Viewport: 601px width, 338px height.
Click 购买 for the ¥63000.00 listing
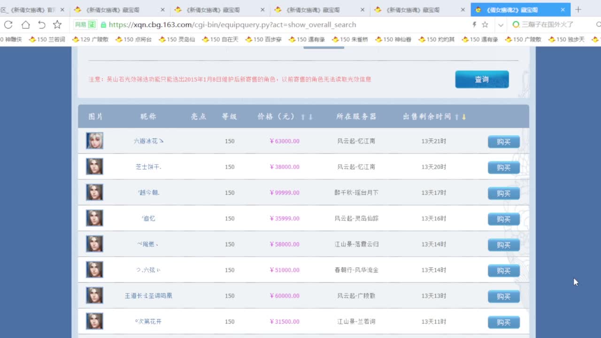pos(503,141)
